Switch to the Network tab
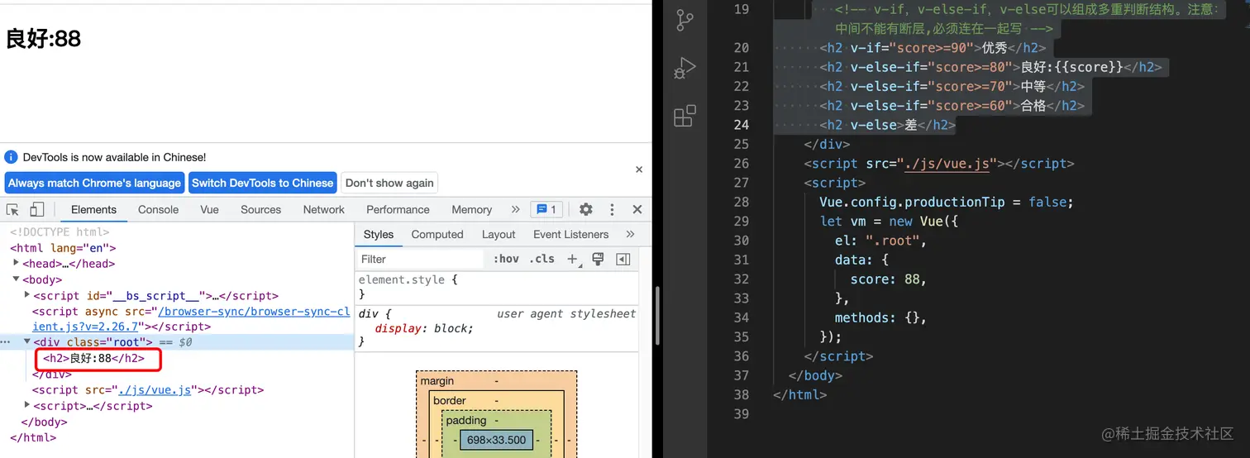 (324, 210)
